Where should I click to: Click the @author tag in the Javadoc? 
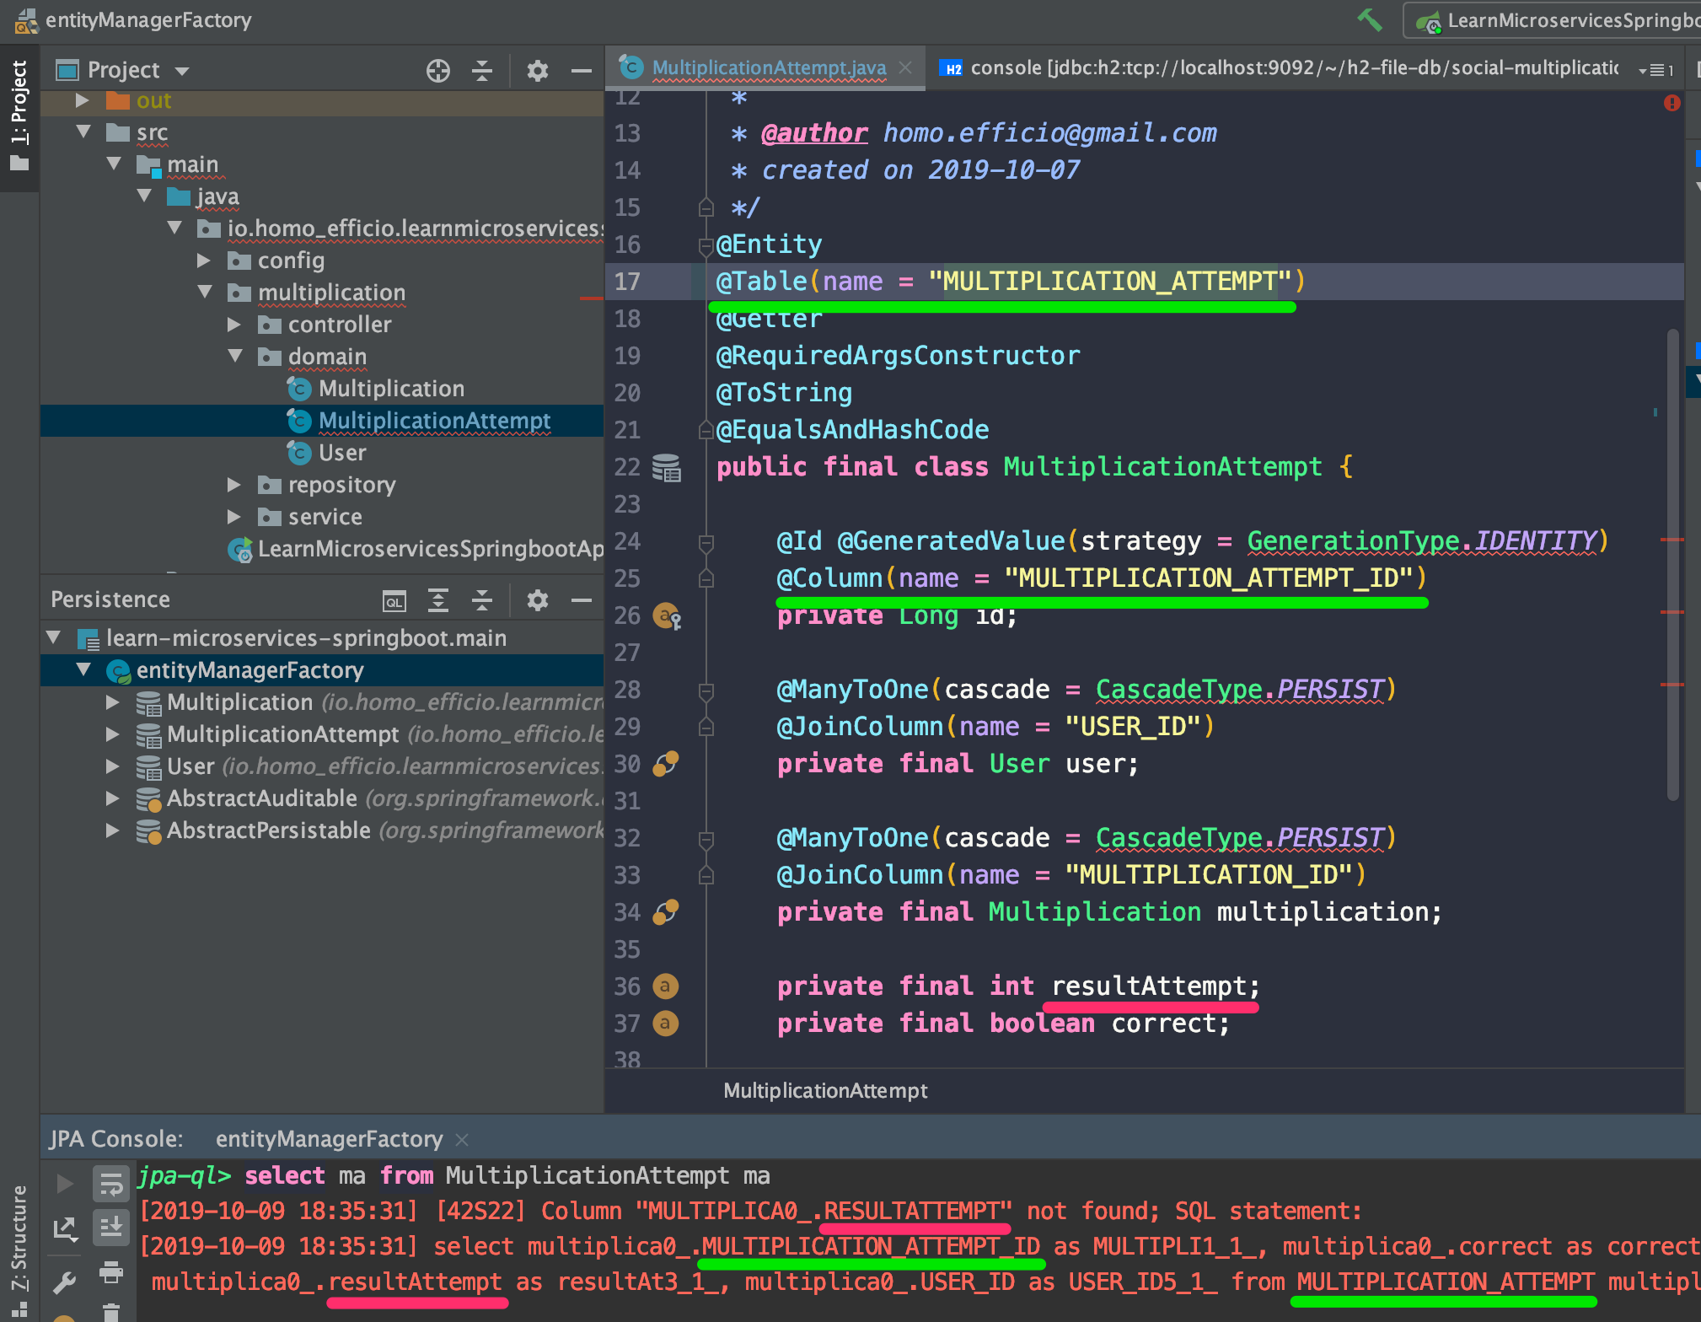[813, 133]
